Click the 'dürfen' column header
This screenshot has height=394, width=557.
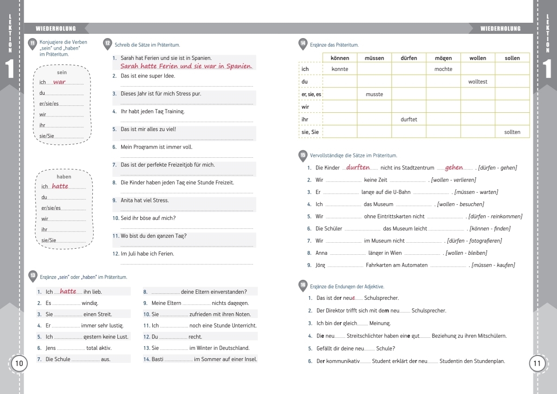click(409, 58)
